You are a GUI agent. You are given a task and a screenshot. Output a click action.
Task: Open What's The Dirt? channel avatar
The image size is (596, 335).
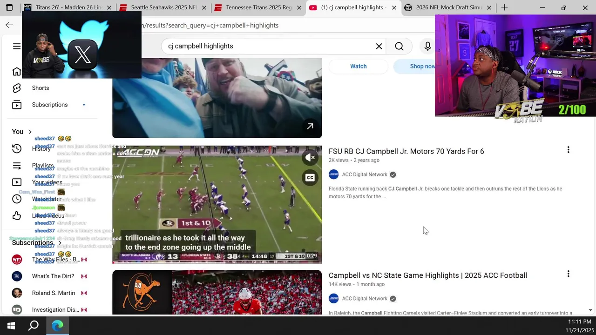pos(17,276)
